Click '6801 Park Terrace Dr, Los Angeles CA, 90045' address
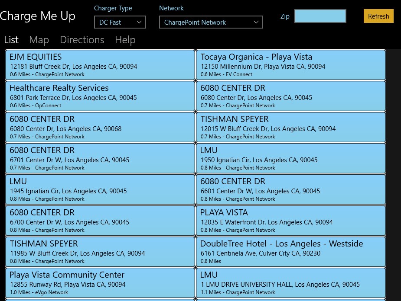 [x=73, y=98]
